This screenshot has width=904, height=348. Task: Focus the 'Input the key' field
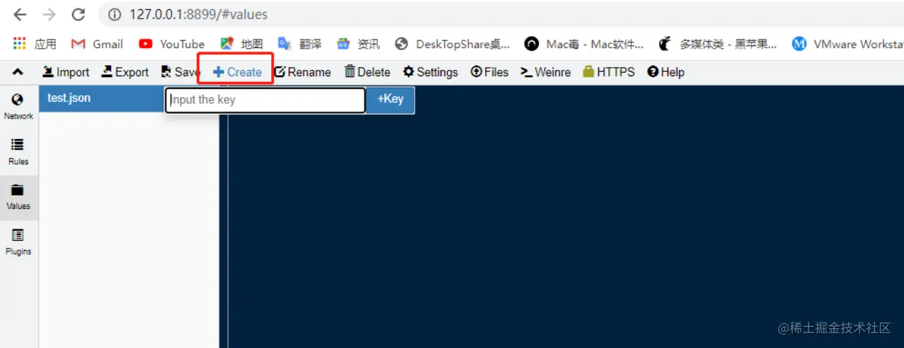(266, 100)
